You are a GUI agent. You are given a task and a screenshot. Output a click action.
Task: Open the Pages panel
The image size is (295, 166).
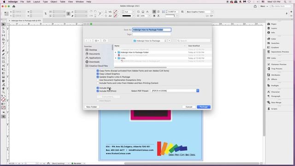[x=272, y=24]
